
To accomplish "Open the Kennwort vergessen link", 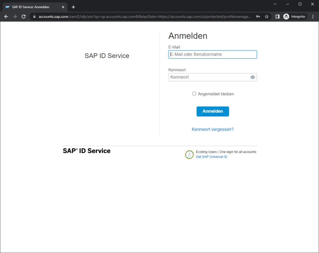I will point(213,129).
